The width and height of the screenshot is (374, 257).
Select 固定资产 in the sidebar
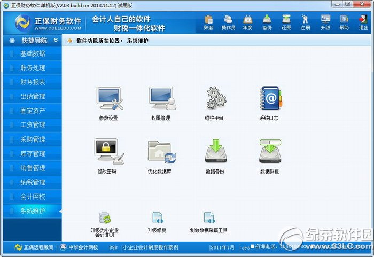tap(33, 111)
